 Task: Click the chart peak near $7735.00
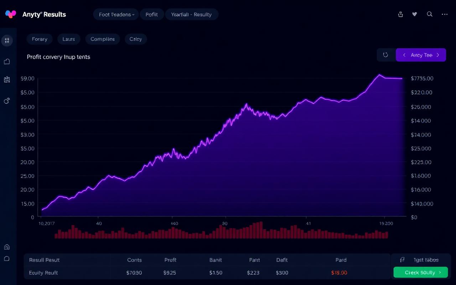(379, 75)
